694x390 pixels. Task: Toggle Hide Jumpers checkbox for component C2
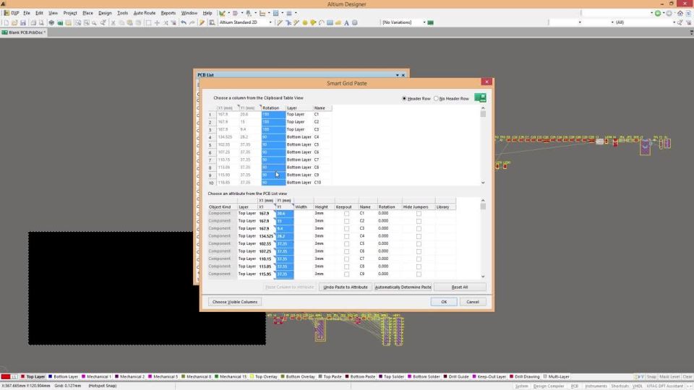tap(419, 221)
